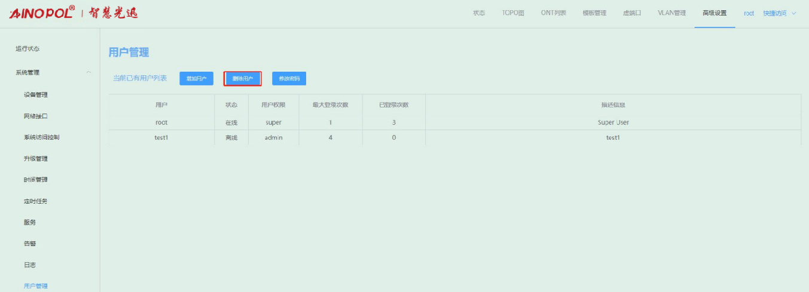Select the test1 user row

pos(161,138)
